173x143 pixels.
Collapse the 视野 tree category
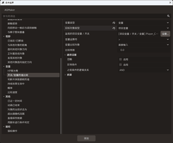[x=4, y=36]
